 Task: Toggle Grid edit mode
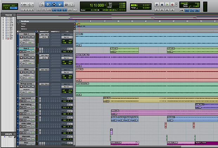pos(13,8)
